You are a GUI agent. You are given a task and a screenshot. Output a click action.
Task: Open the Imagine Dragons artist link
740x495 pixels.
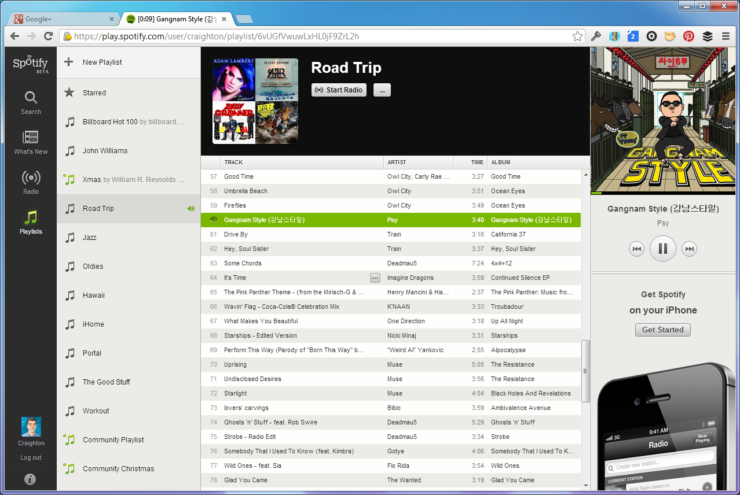[410, 278]
